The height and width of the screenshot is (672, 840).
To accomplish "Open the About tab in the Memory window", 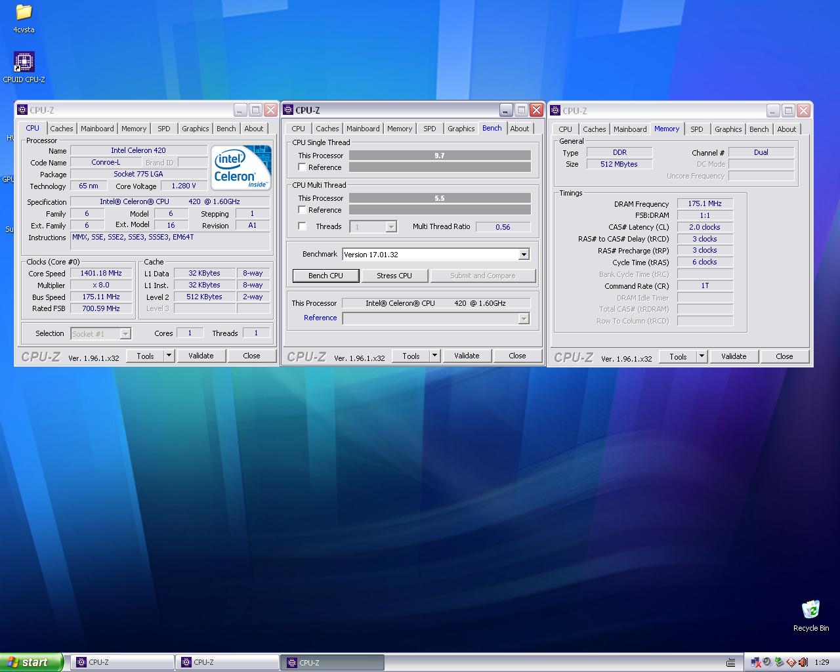I will [x=787, y=129].
